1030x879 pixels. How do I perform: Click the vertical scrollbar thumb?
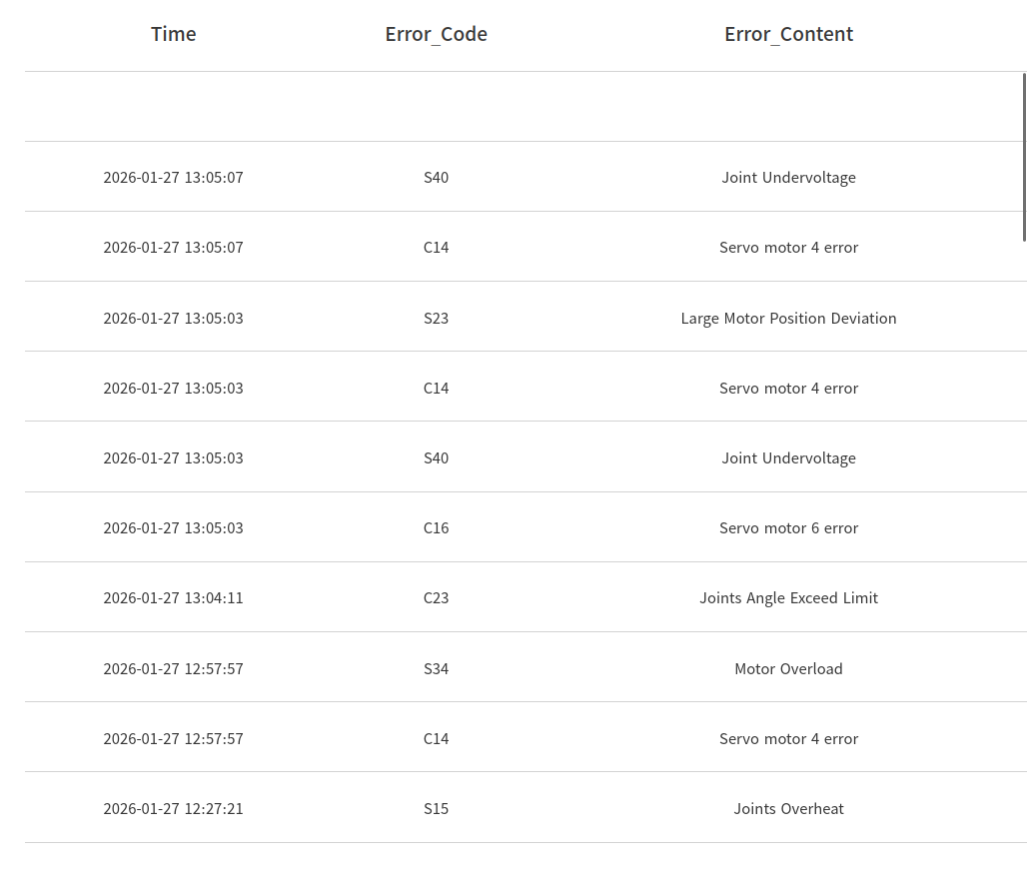pyautogui.click(x=1024, y=157)
